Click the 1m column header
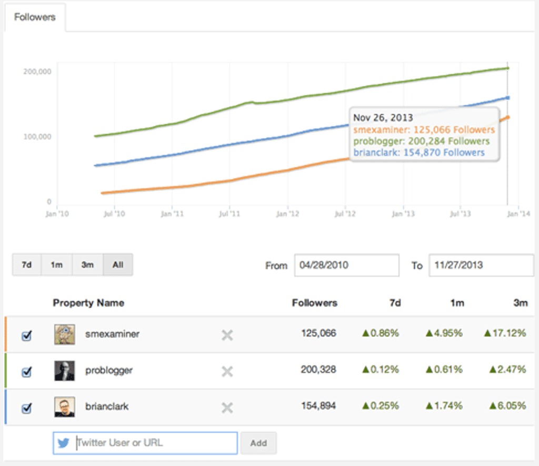The height and width of the screenshot is (466, 539). (x=457, y=303)
